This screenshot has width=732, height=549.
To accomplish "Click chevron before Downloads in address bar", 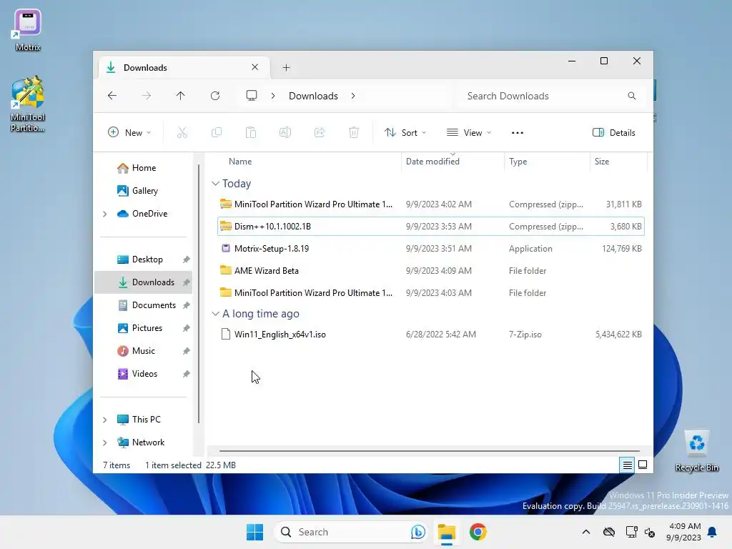I will pos(273,96).
